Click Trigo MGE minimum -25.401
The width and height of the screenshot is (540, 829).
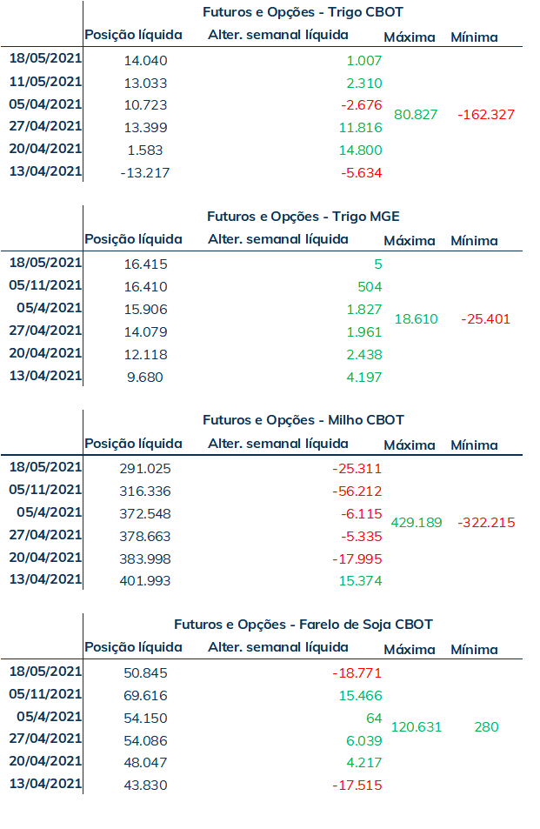click(x=485, y=319)
